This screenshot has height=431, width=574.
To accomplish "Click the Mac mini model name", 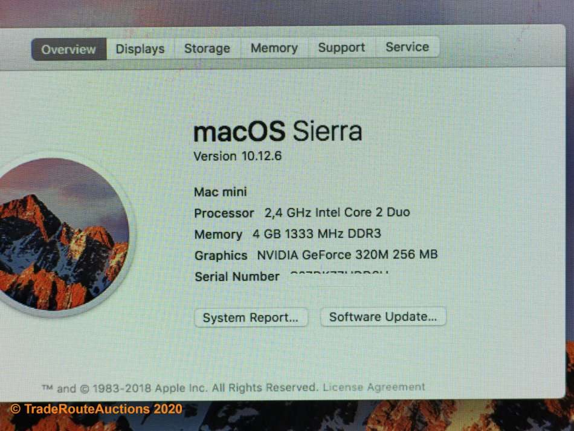I will pyautogui.click(x=221, y=192).
